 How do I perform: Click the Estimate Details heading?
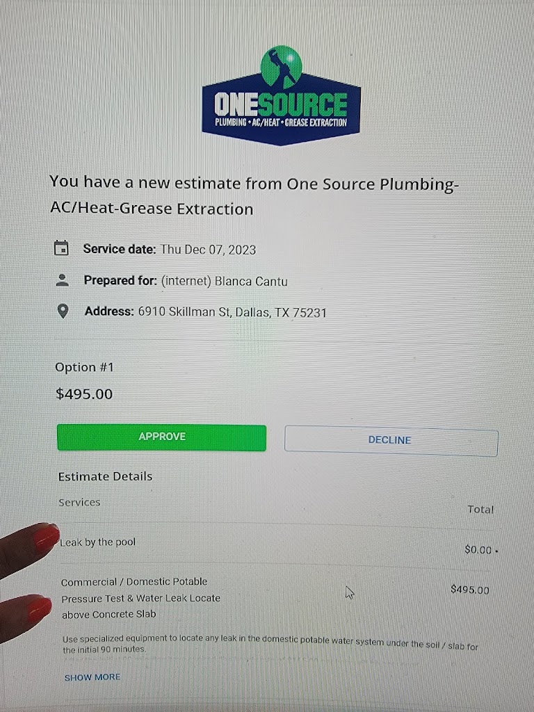[106, 476]
